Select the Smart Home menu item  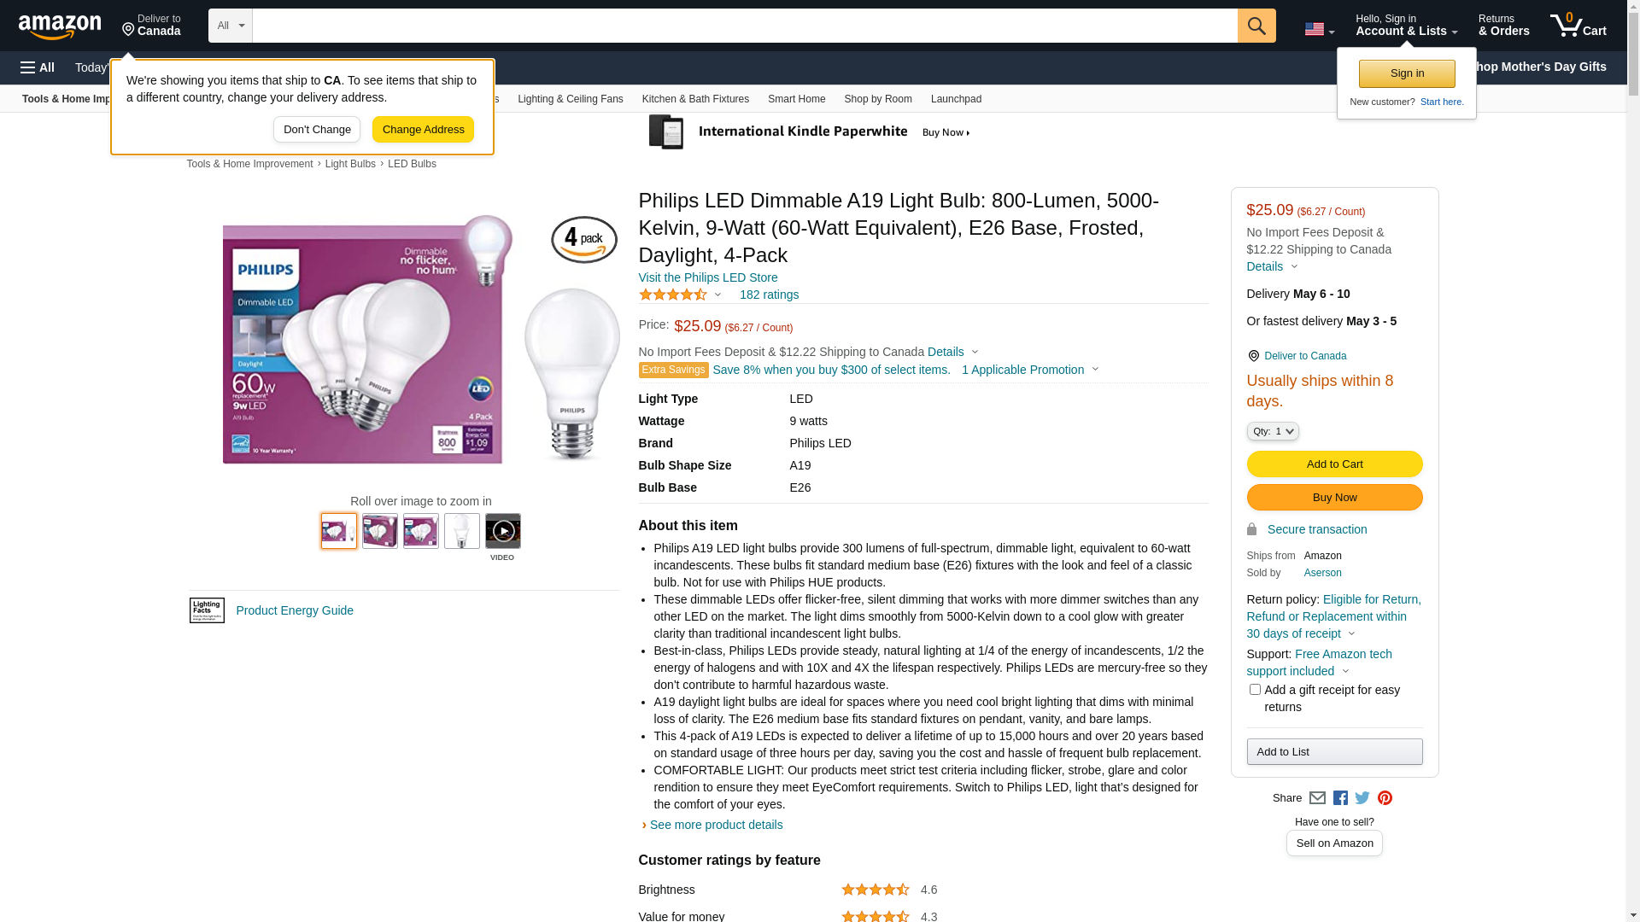click(796, 99)
